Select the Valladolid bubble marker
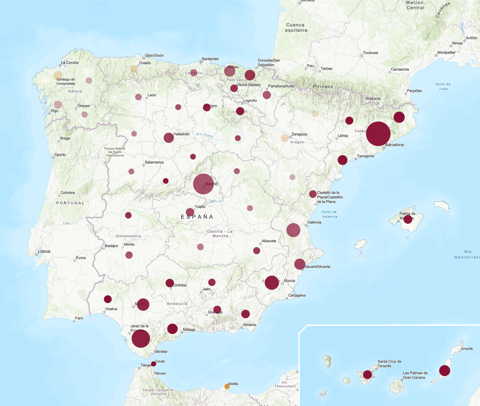The width and height of the screenshot is (480, 406). (168, 138)
